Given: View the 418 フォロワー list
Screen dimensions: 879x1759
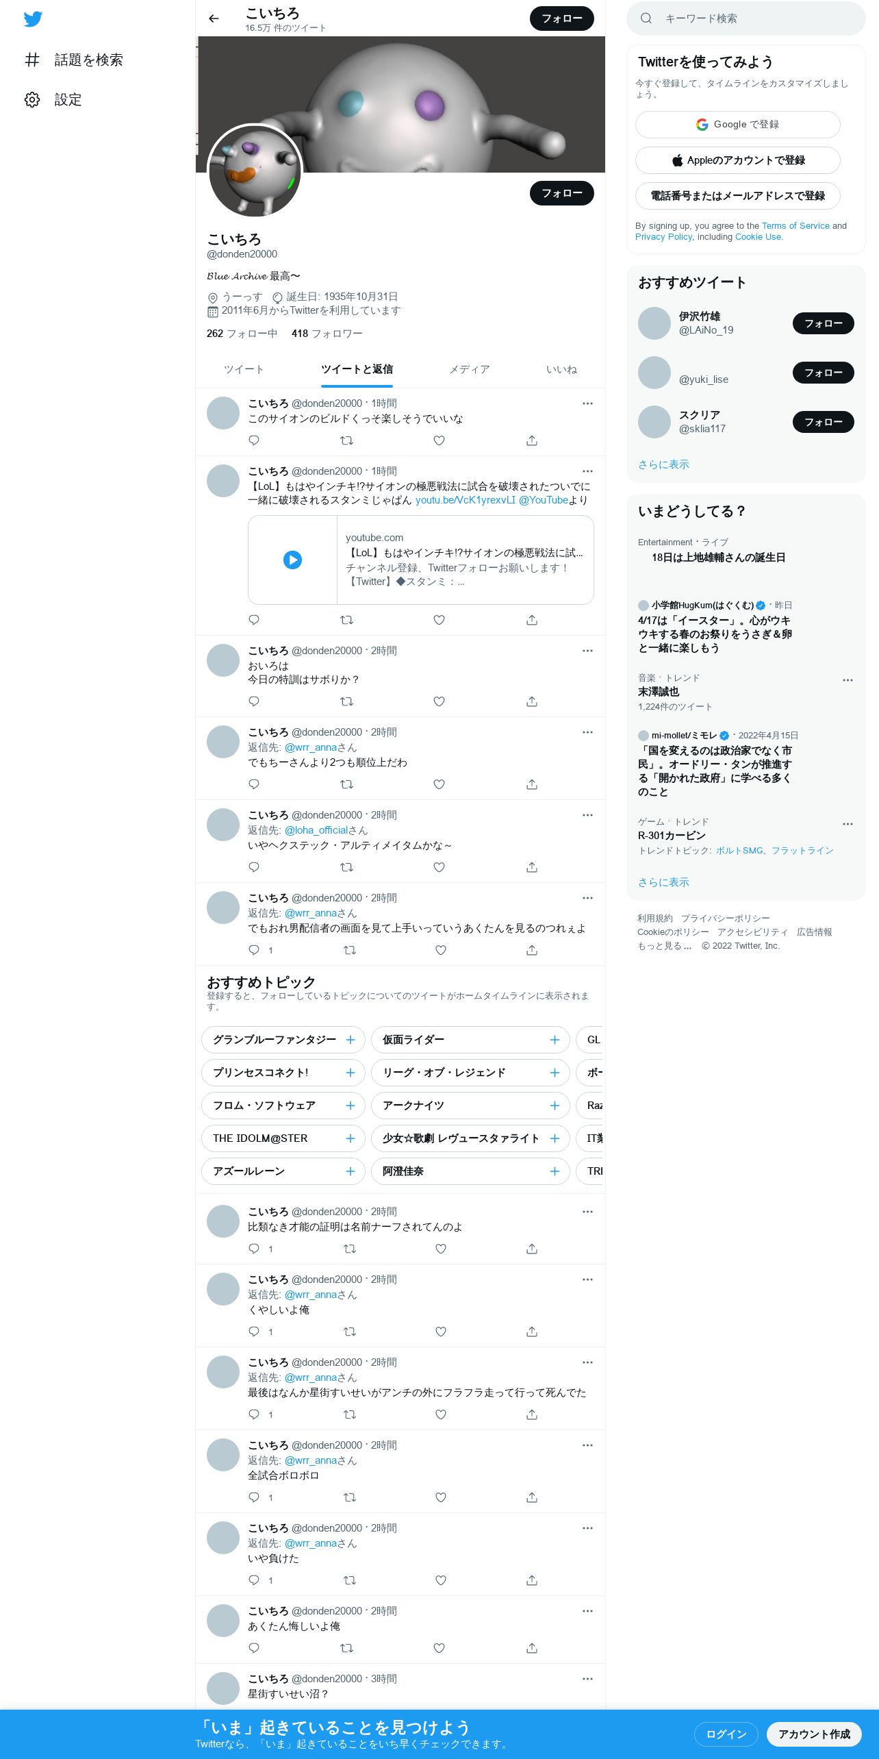Looking at the screenshot, I should pyautogui.click(x=327, y=334).
